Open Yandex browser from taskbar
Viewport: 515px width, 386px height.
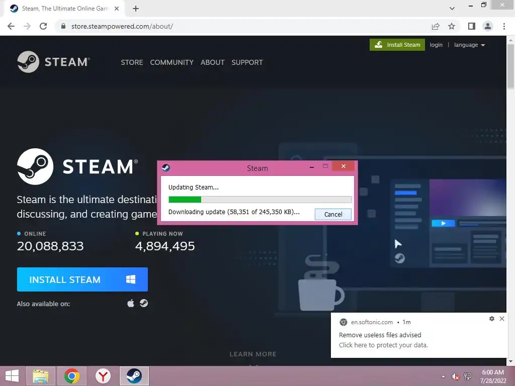(103, 376)
